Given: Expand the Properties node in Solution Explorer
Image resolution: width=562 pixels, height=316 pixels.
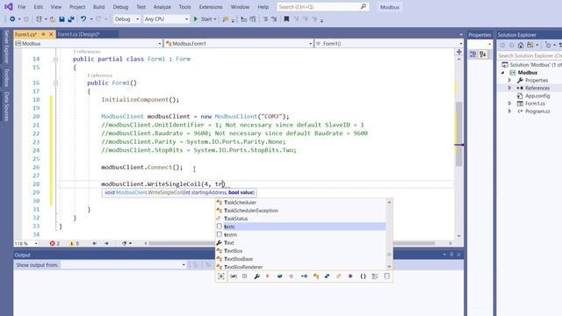Looking at the screenshot, I should pyautogui.click(x=509, y=80).
